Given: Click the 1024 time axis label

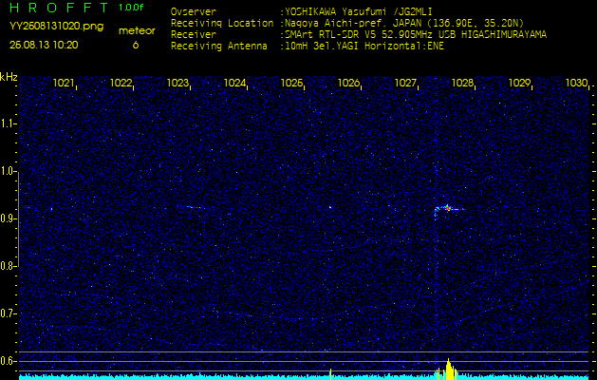Looking at the screenshot, I should (234, 83).
